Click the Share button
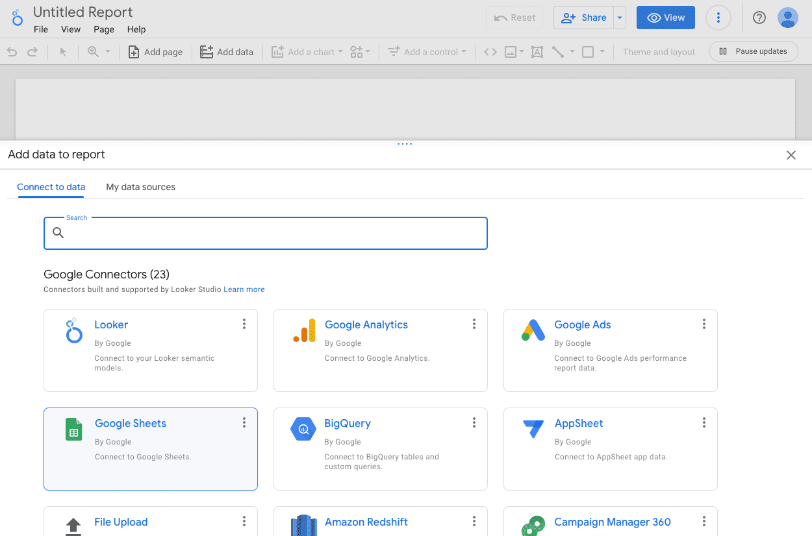 [x=584, y=18]
